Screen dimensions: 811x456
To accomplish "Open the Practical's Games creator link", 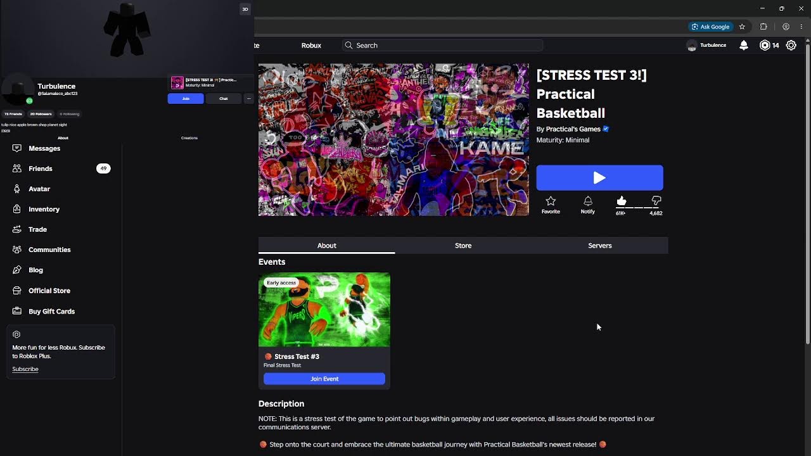I will (x=573, y=129).
